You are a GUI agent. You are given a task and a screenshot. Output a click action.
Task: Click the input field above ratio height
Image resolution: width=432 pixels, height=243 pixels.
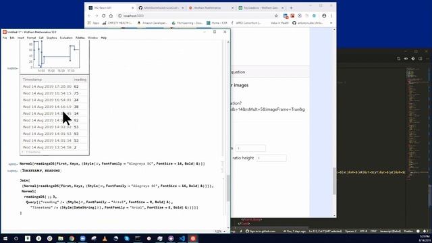(250, 148)
